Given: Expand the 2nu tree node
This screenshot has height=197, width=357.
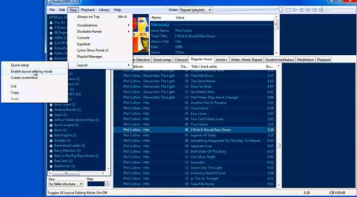Looking at the screenshot, I should (51, 23).
